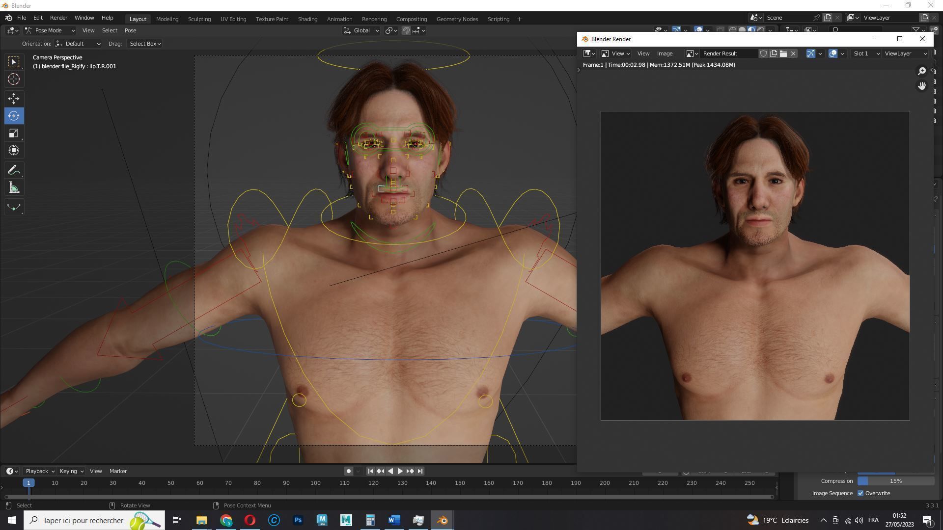Open the File menu
Viewport: 943px width, 530px height.
pos(22,18)
